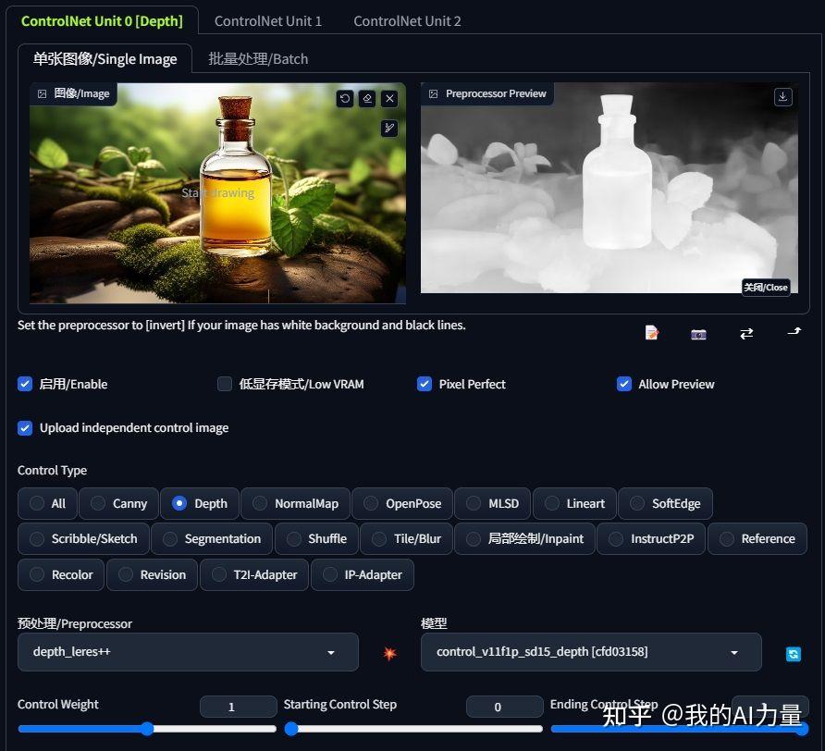Remove the uploaded image with the X icon
825x751 pixels.
[389, 98]
